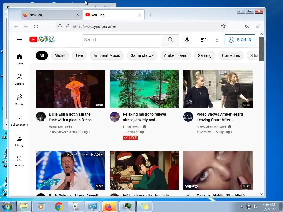
Task: Open Billie Eilish concert thumbnail
Action: tap(70, 89)
